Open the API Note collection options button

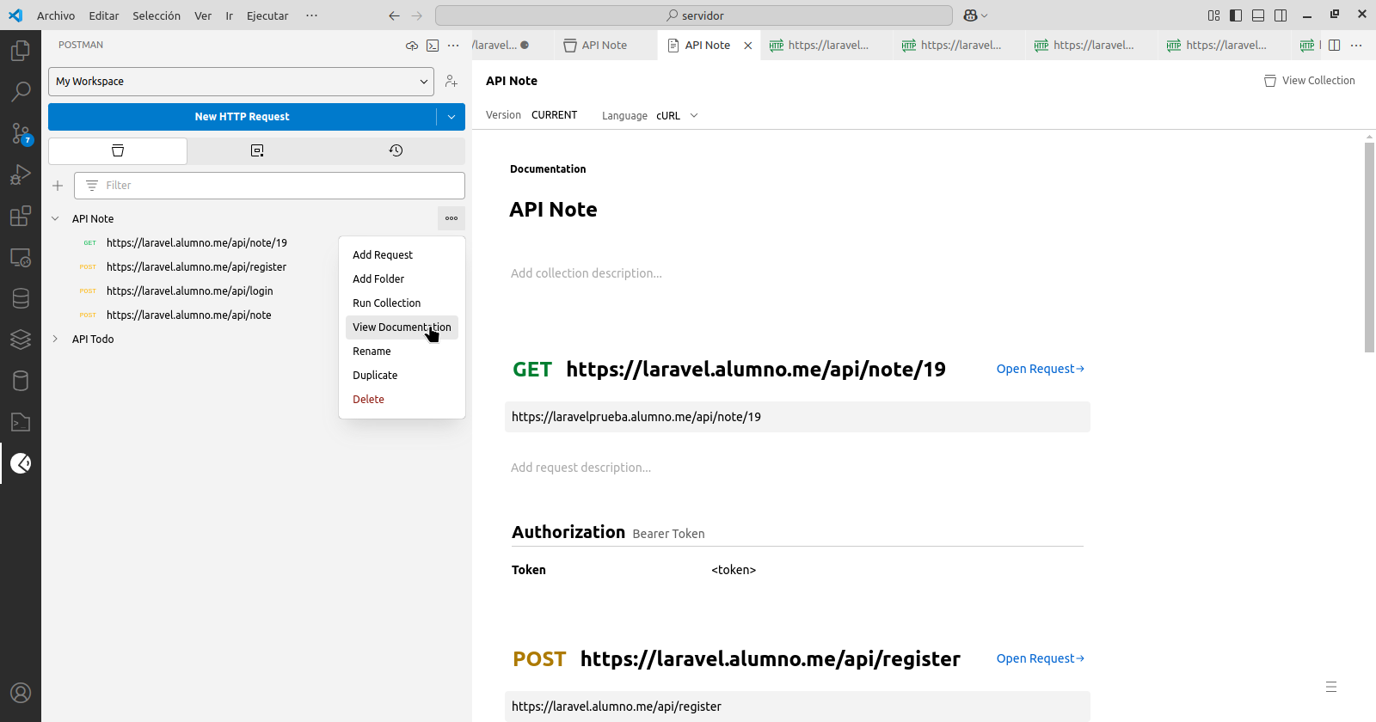pyautogui.click(x=451, y=218)
